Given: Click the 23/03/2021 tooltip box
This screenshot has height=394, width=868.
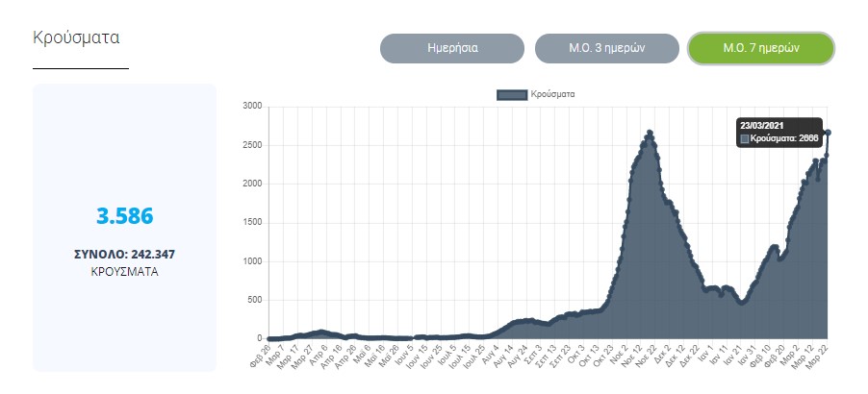Looking at the screenshot, I should 779,132.
